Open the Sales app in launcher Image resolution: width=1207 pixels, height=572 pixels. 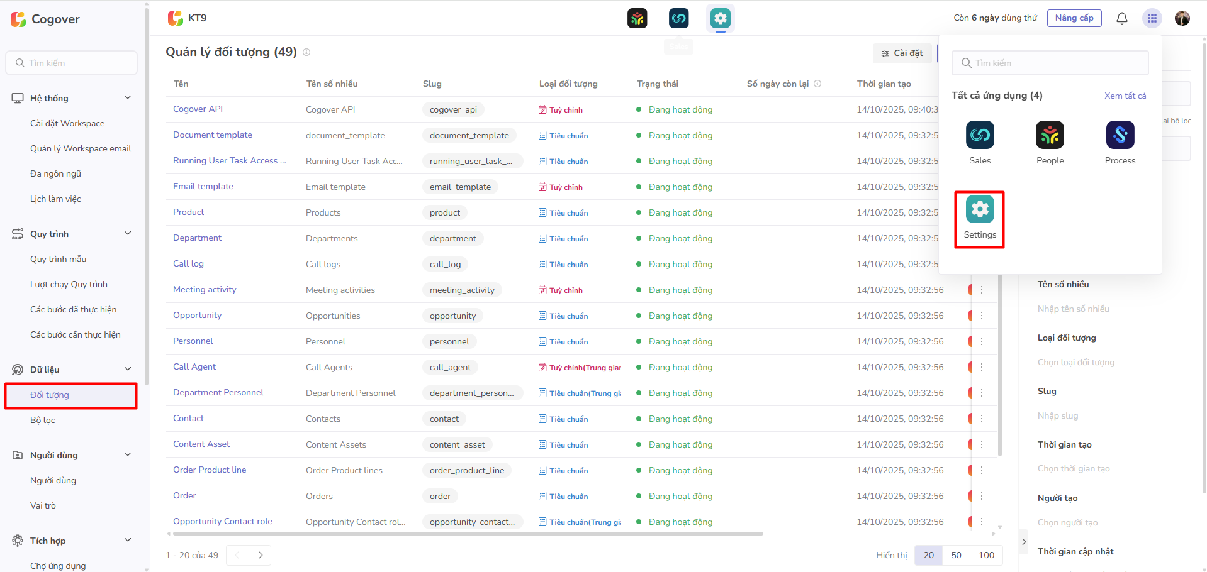(980, 143)
